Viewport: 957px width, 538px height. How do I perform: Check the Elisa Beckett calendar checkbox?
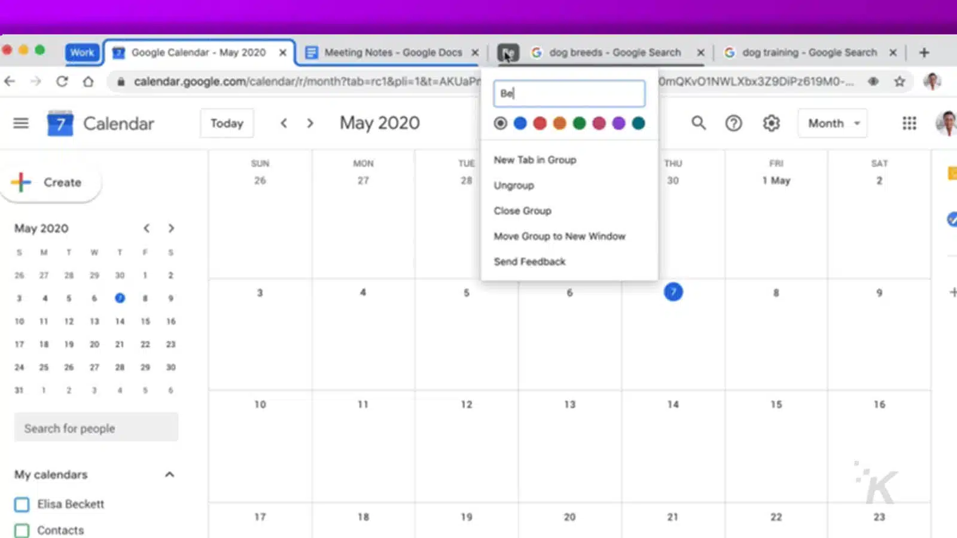click(x=22, y=504)
